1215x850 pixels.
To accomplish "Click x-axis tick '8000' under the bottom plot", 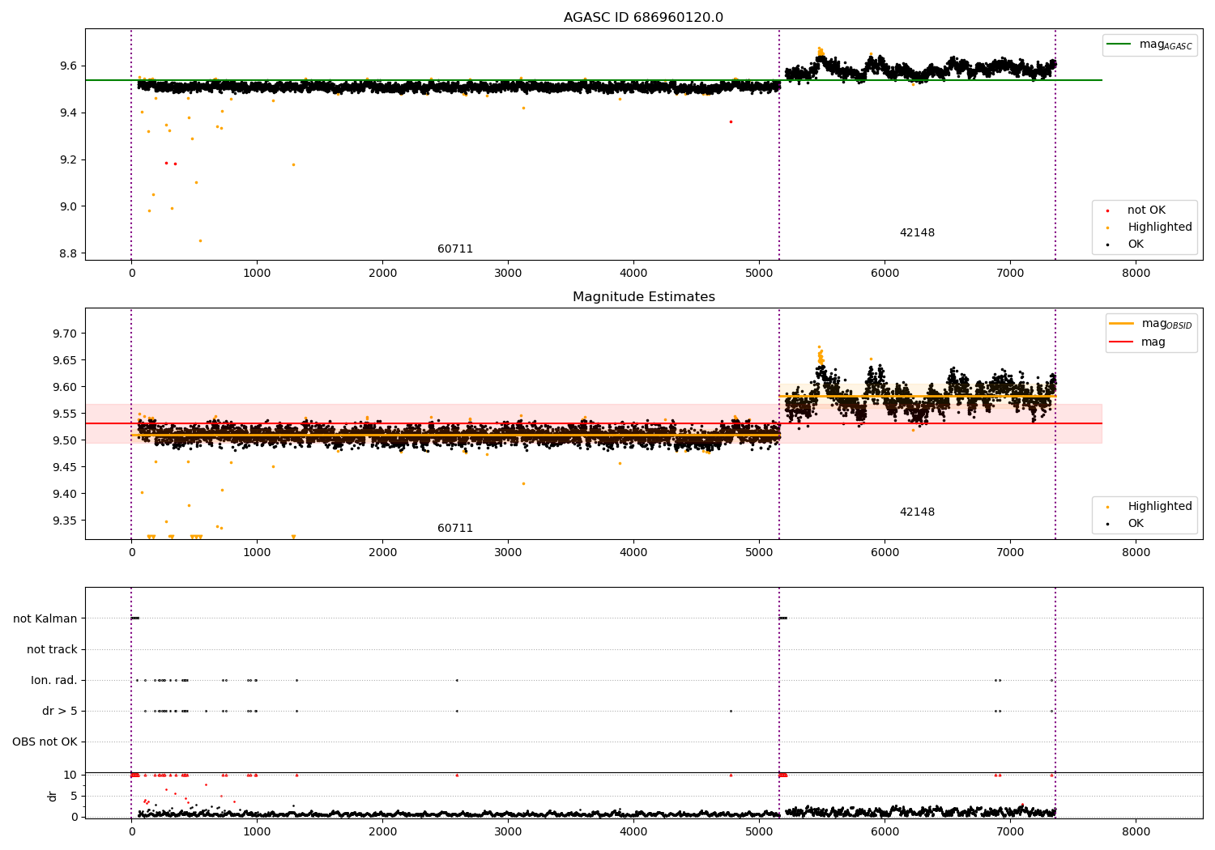I will click(1136, 832).
